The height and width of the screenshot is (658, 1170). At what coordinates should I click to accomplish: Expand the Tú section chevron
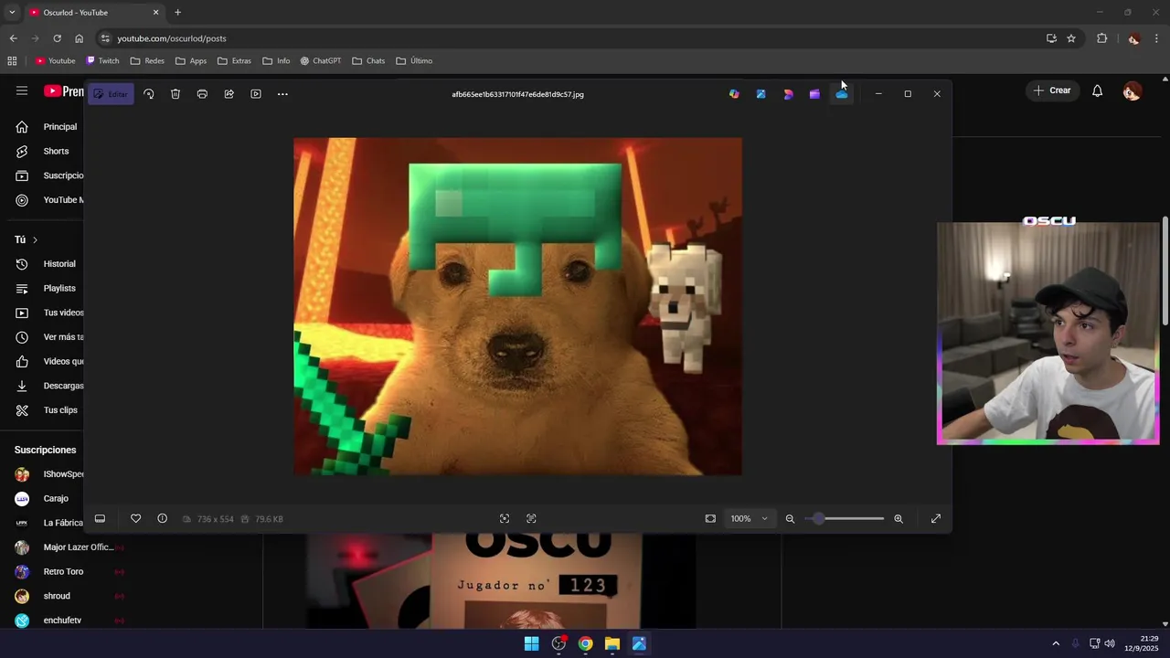tap(35, 239)
